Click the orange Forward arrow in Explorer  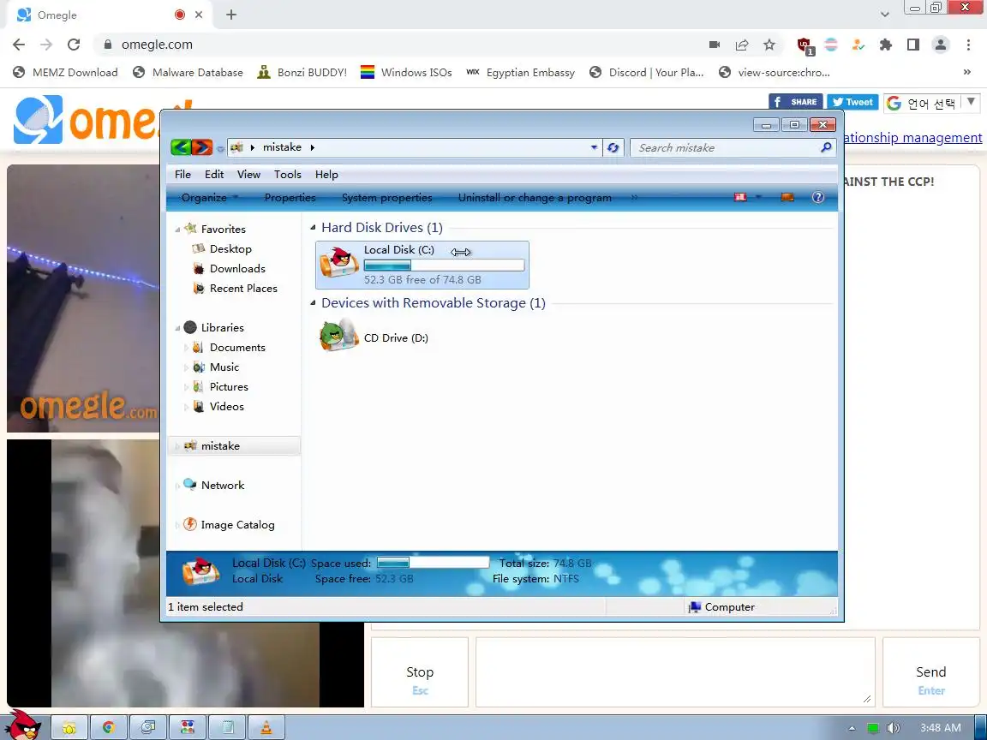(x=202, y=147)
